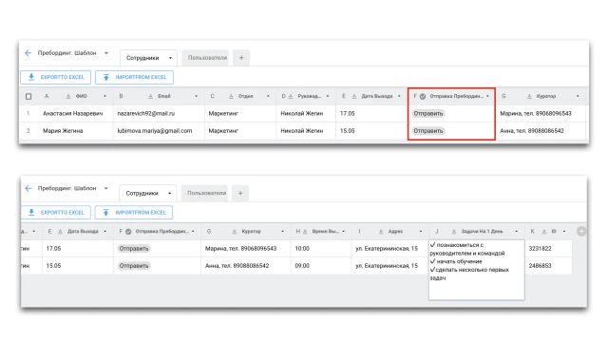This screenshot has width=608, height=342.
Task: Select the Анастасия Назаревич name cell
Action: point(74,114)
